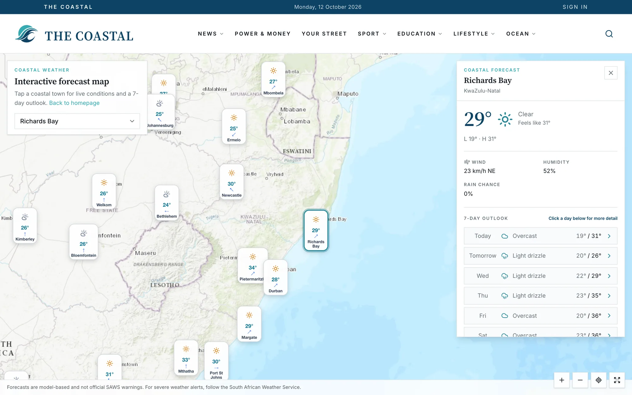Screen dimensions: 632x395
Task: Click the 0% rain chance value
Action: (x=468, y=194)
